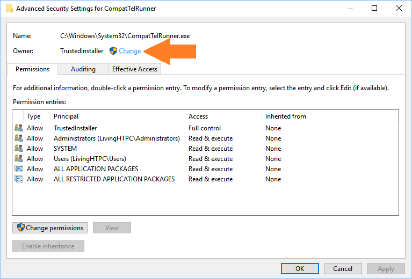The image size is (412, 279).
Task: Click the file path C:\Windows\System32\CompatTelRunner.exe
Action: point(125,36)
